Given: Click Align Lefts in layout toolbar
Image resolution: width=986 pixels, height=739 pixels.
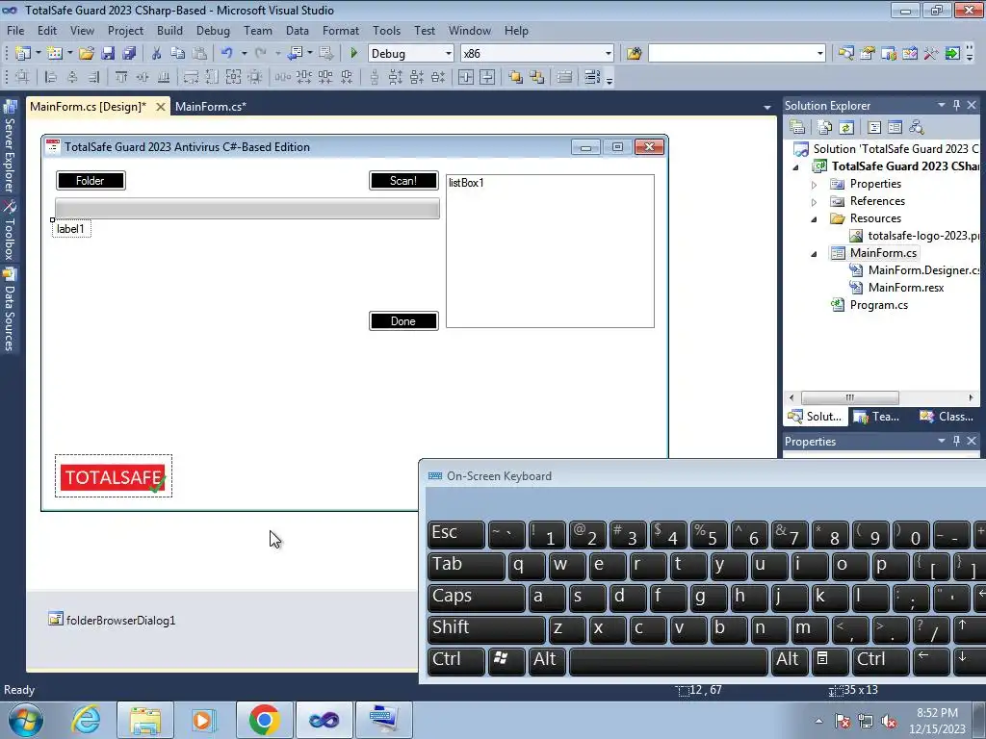Looking at the screenshot, I should click(x=51, y=77).
